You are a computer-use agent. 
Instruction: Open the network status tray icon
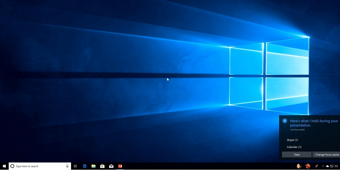pyautogui.click(x=332, y=166)
